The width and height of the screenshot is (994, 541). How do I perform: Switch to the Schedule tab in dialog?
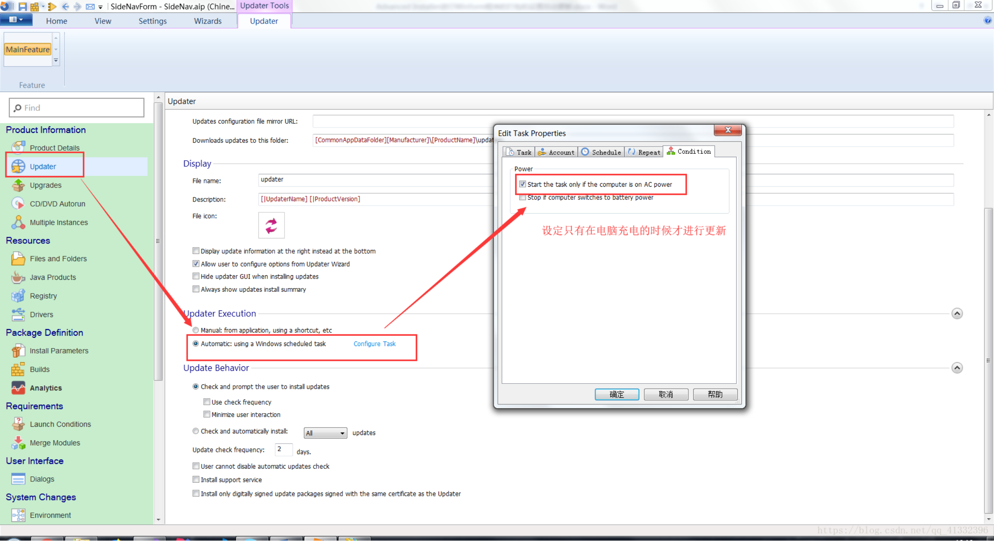pyautogui.click(x=602, y=152)
